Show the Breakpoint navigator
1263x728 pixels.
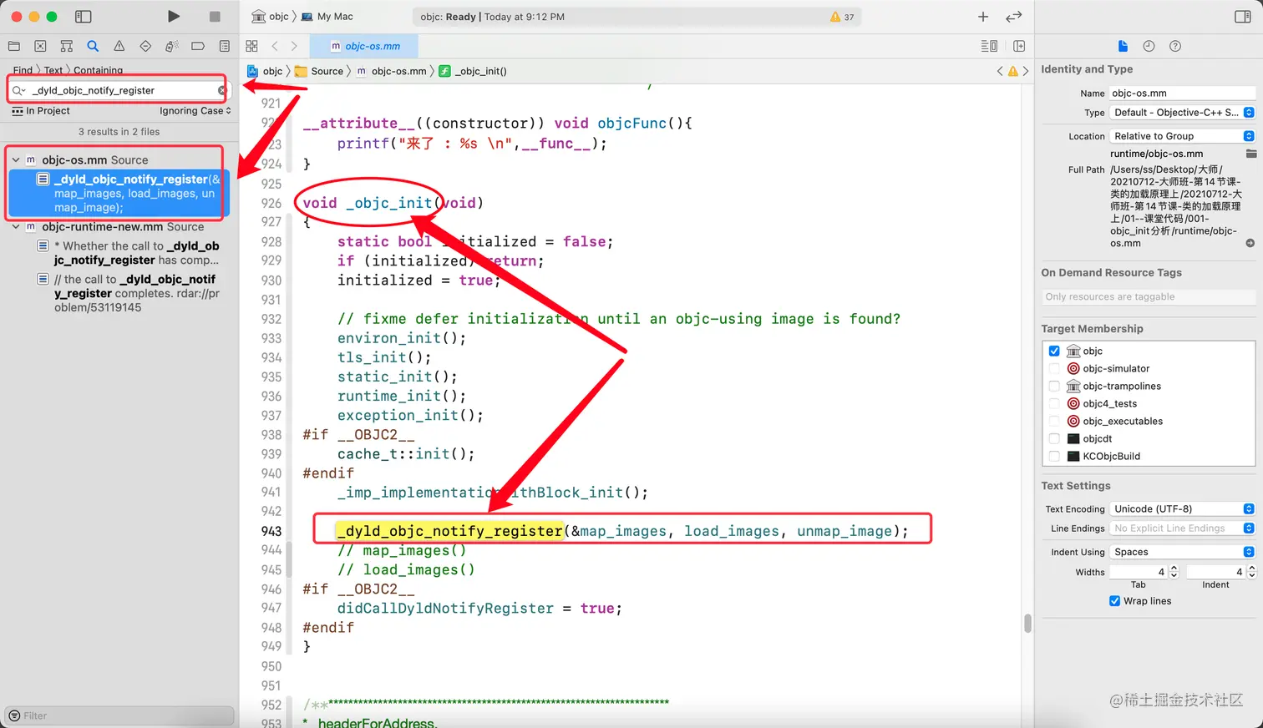coord(198,47)
